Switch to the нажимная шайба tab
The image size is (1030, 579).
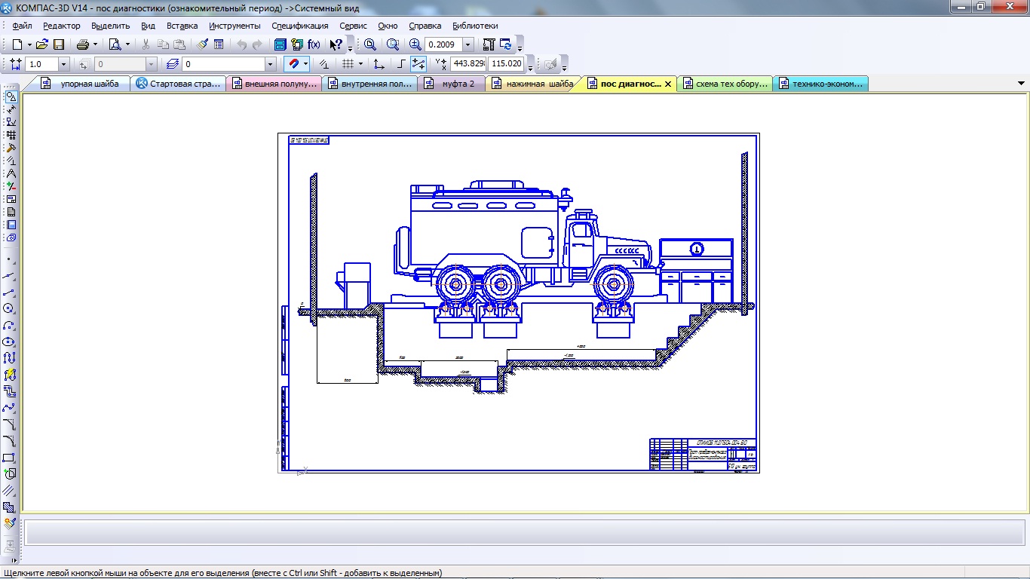pyautogui.click(x=531, y=84)
